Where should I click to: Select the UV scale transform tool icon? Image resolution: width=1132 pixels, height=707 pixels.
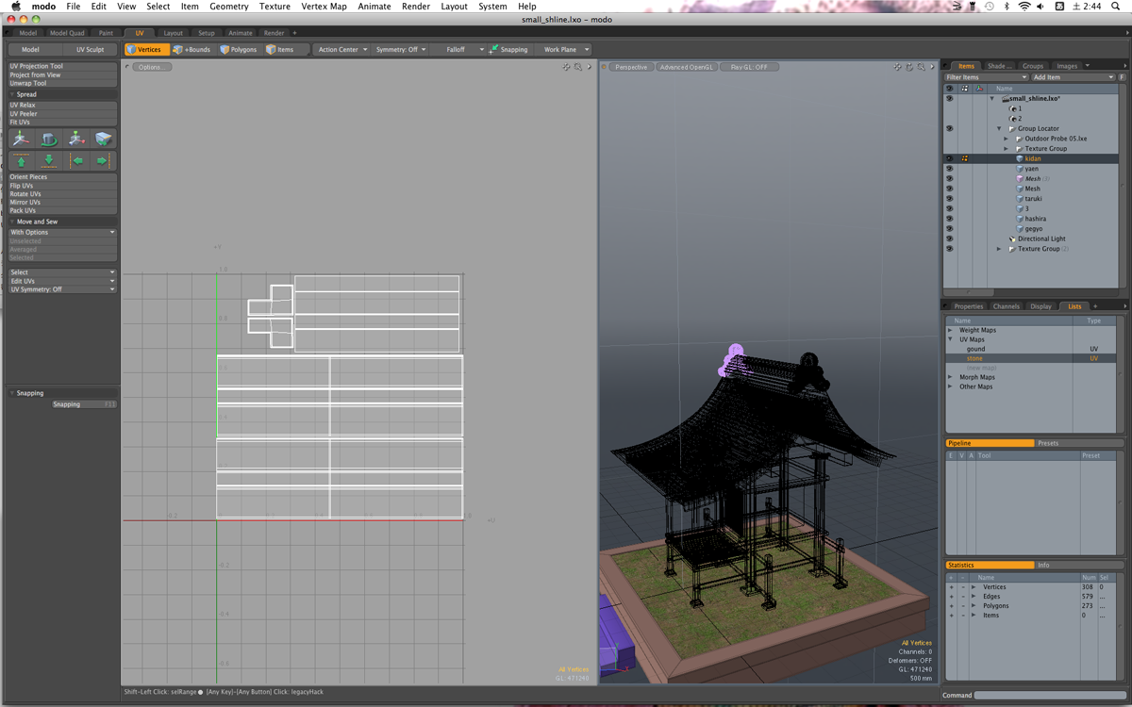click(x=76, y=139)
